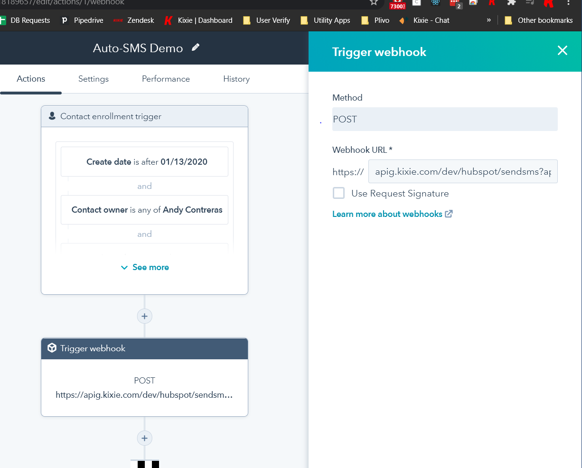
Task: Select the Contact owner Andy Contreras filter
Action: (144, 210)
